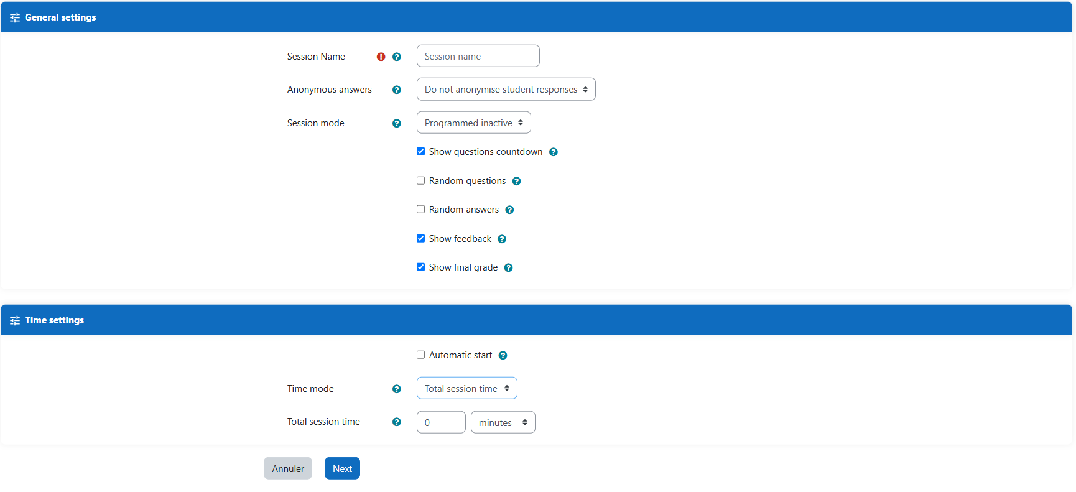This screenshot has width=1076, height=492.
Task: Open help icon for Session mode
Action: click(397, 123)
